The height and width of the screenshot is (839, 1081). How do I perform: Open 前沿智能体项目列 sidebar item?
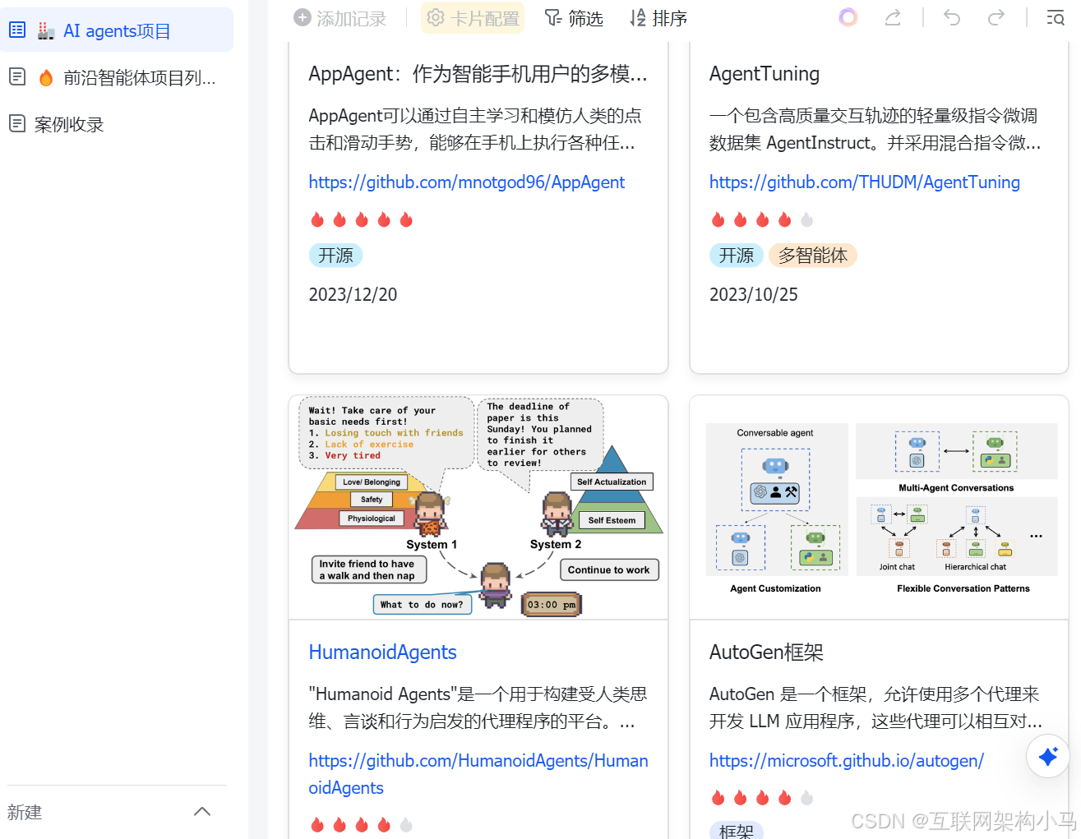[x=116, y=77]
